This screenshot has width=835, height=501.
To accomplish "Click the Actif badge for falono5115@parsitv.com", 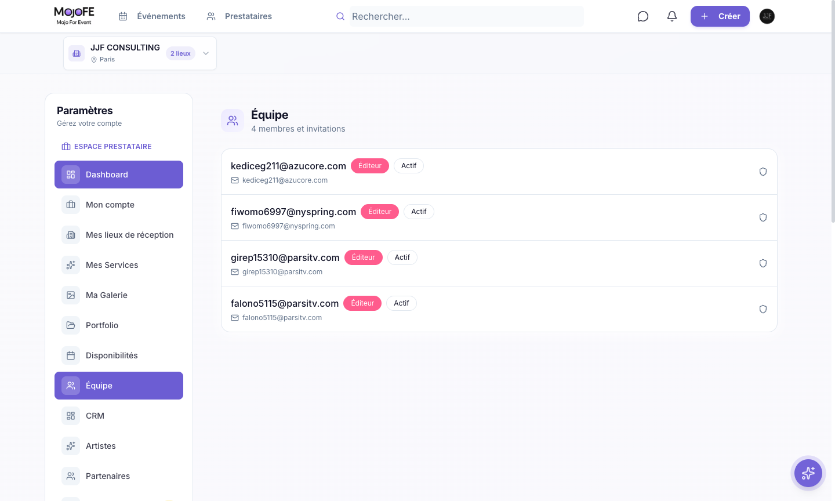I will [x=401, y=303].
